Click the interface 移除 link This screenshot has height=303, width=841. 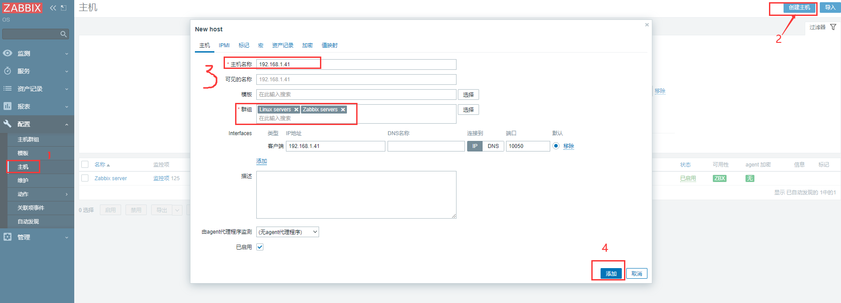point(569,146)
